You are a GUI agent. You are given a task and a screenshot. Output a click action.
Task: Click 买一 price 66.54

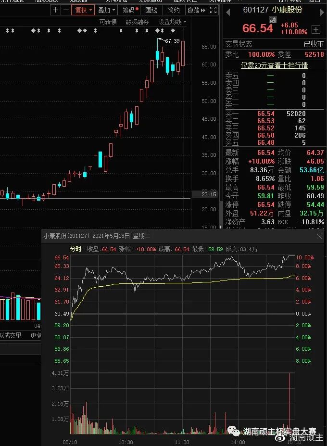click(266, 114)
